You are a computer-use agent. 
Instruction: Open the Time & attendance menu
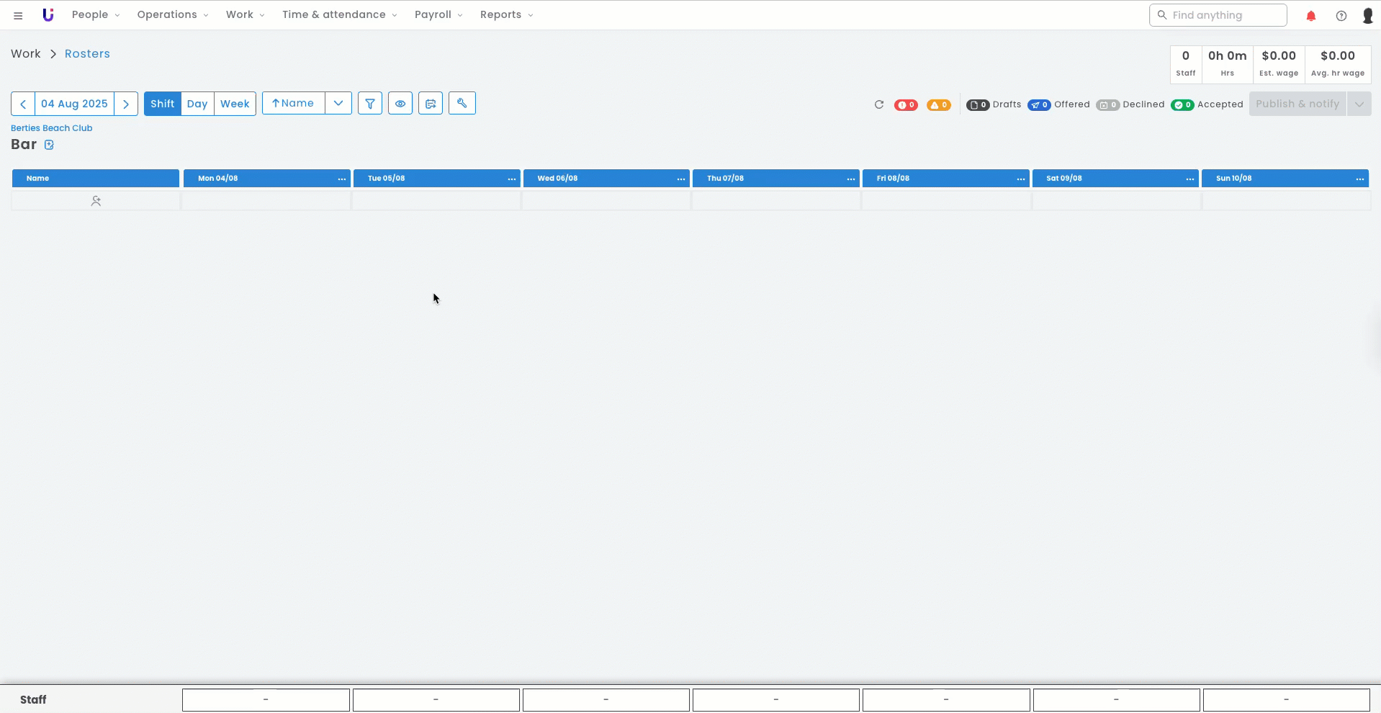(338, 15)
